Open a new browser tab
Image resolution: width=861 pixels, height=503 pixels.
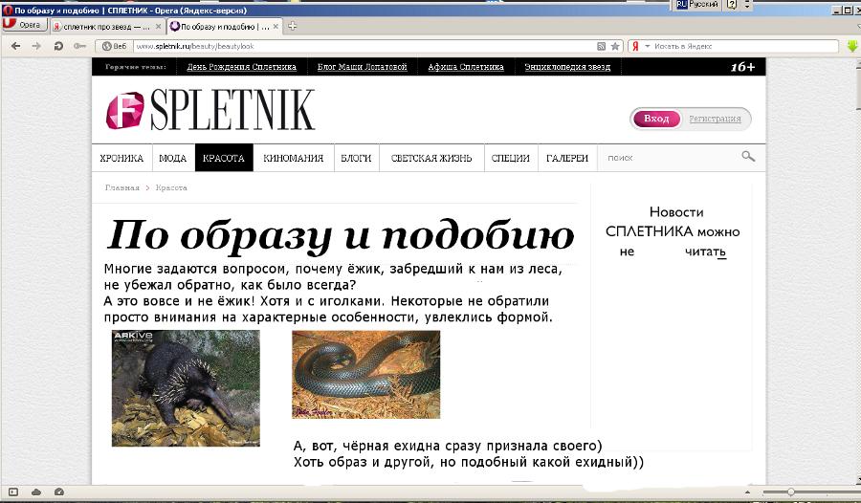click(x=293, y=26)
